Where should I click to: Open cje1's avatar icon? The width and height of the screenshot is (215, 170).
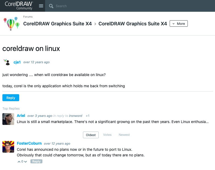point(7,62)
